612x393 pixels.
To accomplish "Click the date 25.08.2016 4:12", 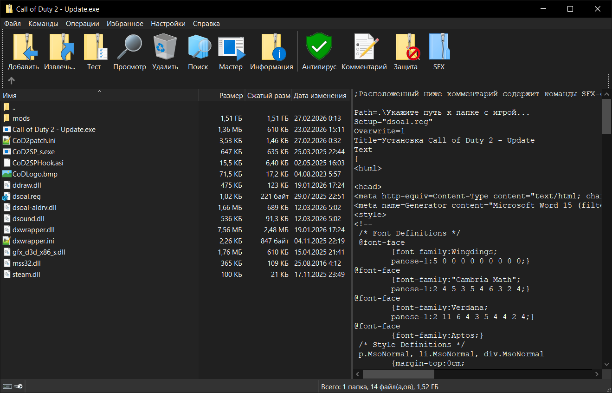I will 317,263.
